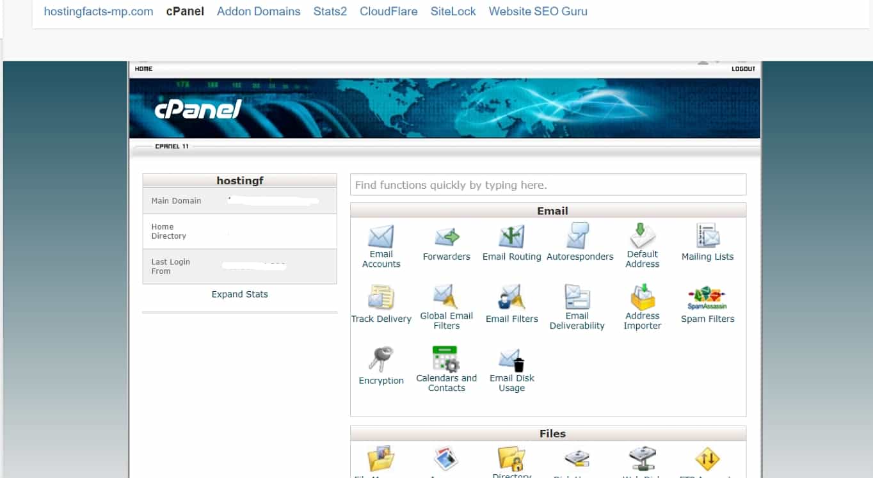Open the Email Filters icon

[512, 298]
